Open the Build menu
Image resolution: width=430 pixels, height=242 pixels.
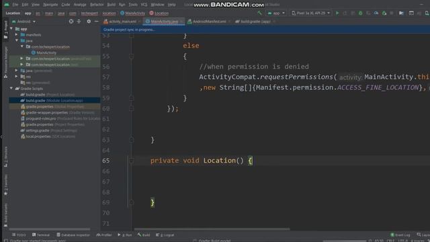[112, 5]
